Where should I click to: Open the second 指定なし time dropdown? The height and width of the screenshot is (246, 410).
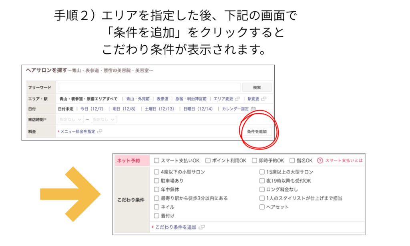point(104,120)
